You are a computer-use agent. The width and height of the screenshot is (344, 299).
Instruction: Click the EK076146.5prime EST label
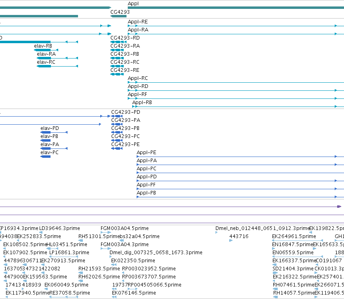click(134, 293)
